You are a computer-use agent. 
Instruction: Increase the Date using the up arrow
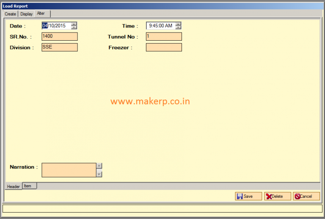(x=74, y=24)
